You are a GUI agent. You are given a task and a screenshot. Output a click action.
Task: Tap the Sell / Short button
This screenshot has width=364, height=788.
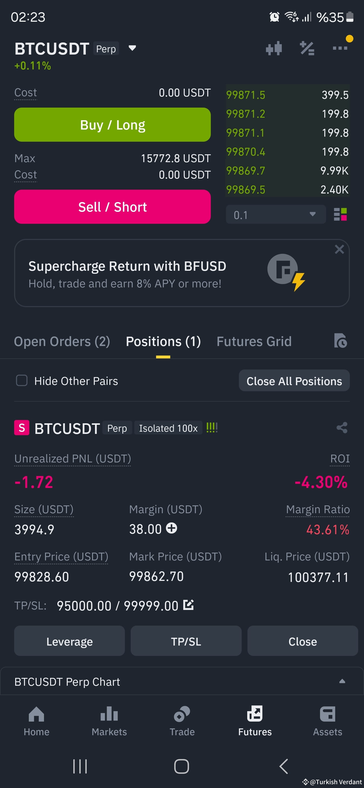click(112, 207)
